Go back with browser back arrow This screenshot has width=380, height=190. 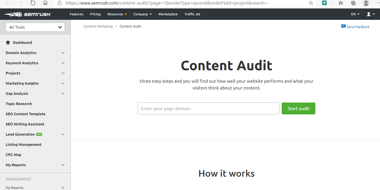(x=8, y=3)
